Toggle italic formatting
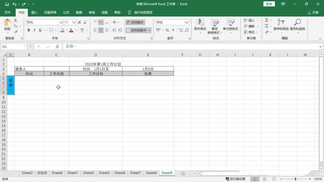 coord(34,30)
